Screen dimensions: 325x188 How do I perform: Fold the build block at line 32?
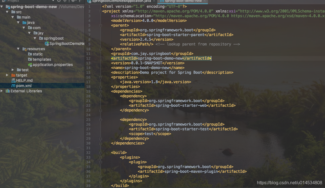(x=101, y=153)
